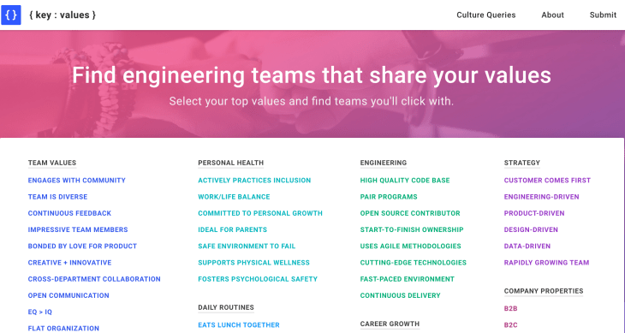Pick the Pair Programs value
The image size is (625, 333).
click(x=389, y=197)
